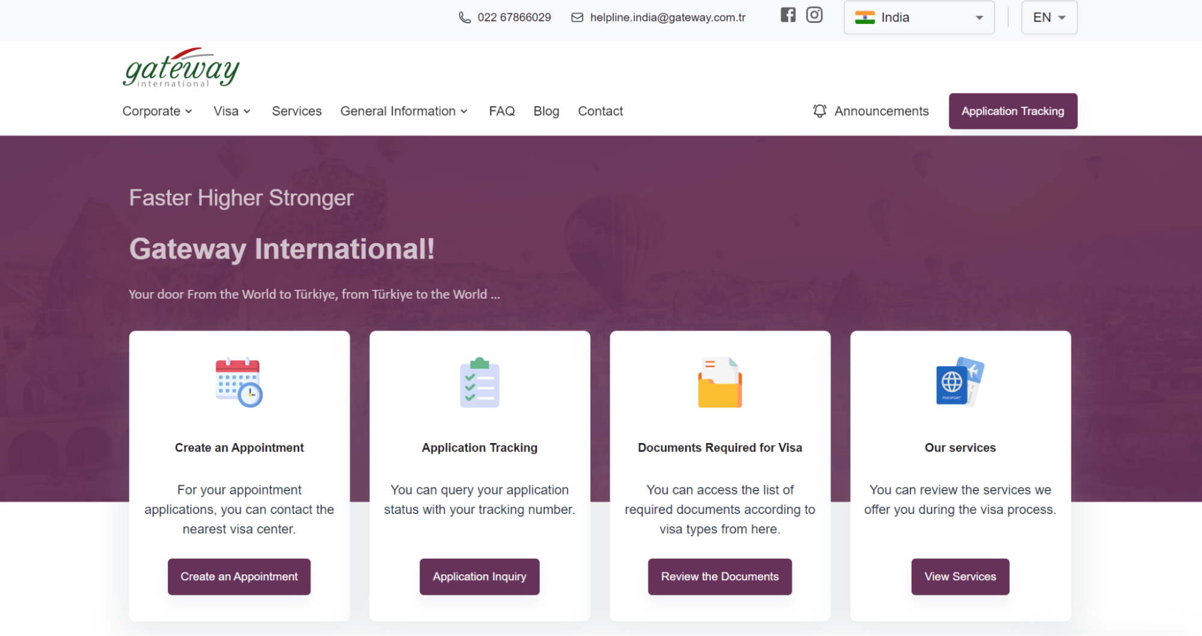
Task: Click the Application Inquiry button
Action: [479, 576]
